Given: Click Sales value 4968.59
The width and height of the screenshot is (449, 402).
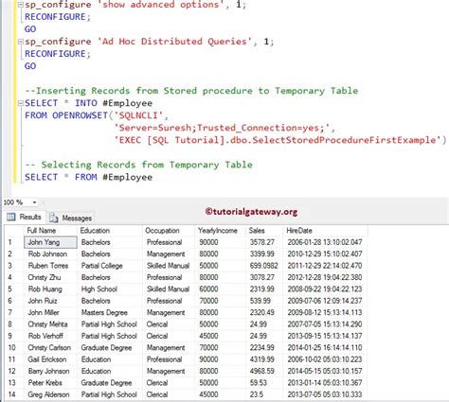Looking at the screenshot, I should coord(264,371).
